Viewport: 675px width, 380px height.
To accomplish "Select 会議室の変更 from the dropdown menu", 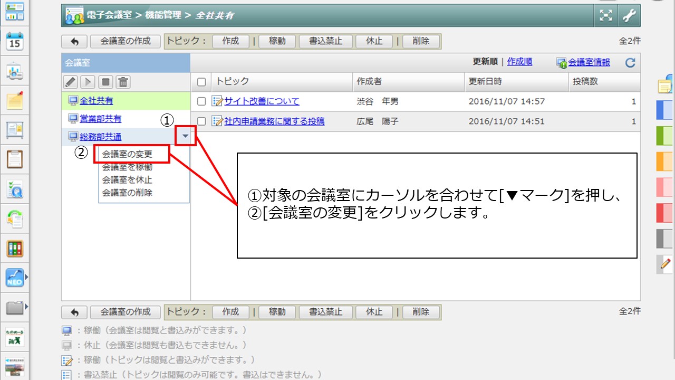I will 127,154.
